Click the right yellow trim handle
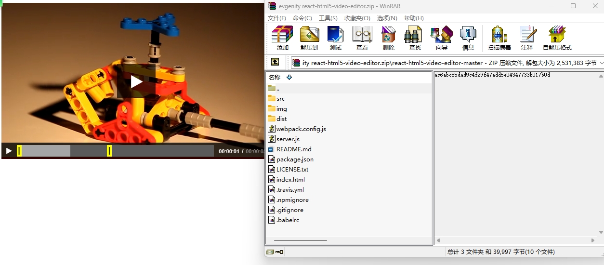This screenshot has height=265, width=604. point(109,151)
